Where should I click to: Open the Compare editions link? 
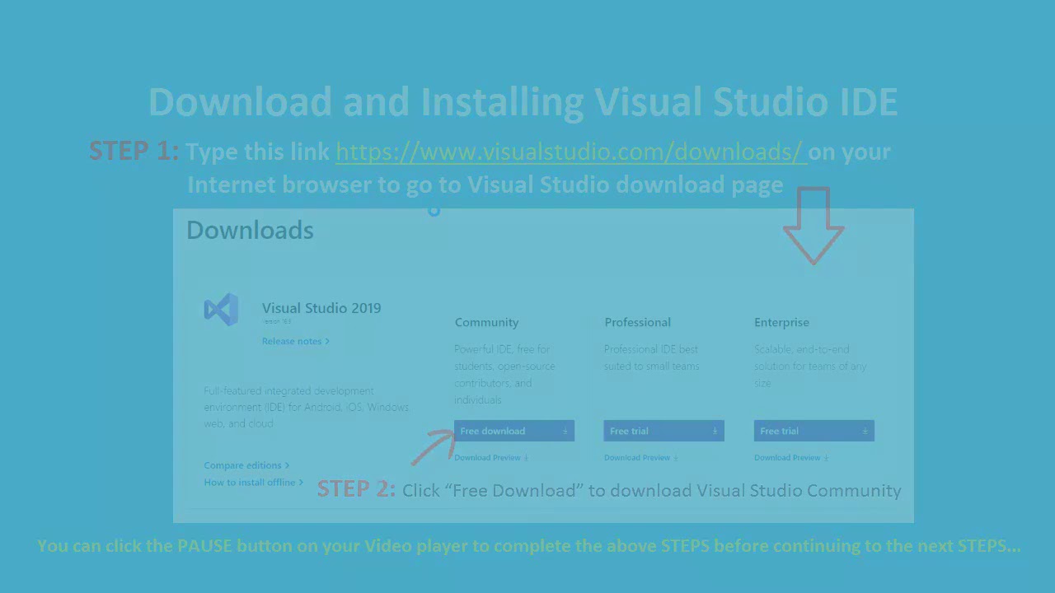(x=246, y=465)
